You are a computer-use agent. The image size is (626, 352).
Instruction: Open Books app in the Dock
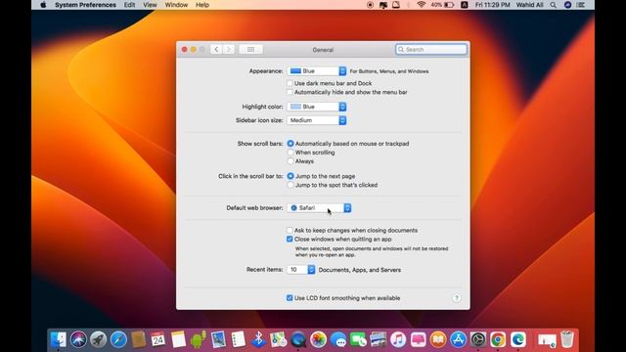[x=438, y=339]
